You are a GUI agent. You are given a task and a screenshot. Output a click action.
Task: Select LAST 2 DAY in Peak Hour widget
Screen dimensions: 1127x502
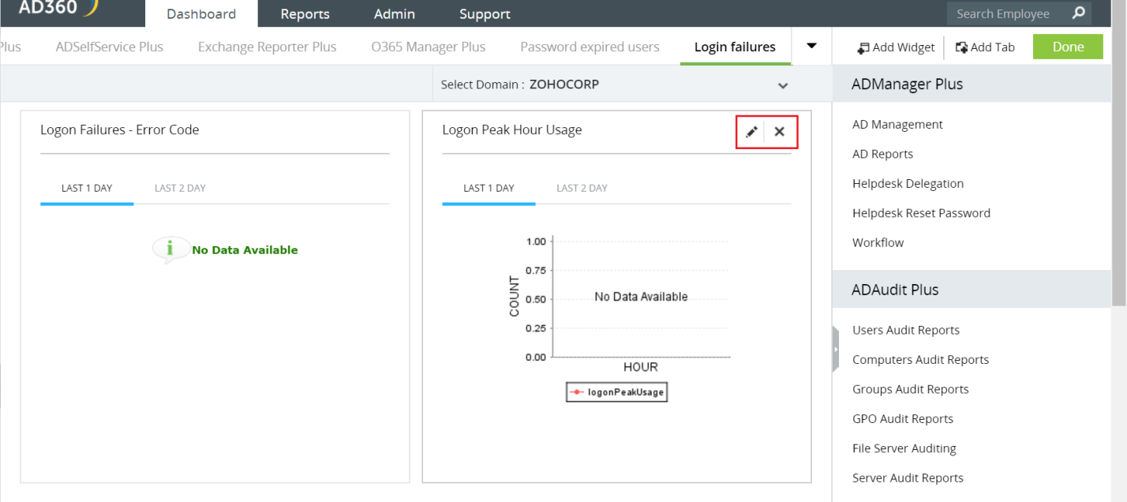[x=582, y=188]
